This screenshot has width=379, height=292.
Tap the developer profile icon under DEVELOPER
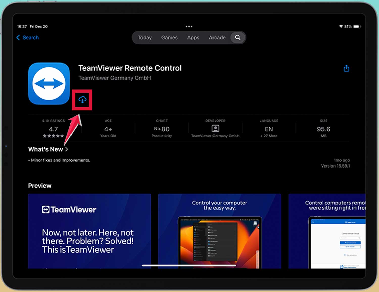(x=215, y=129)
